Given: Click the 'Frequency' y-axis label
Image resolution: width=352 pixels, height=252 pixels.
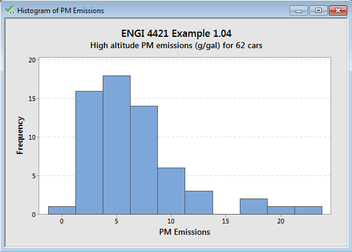Looking at the screenshot, I should point(20,136).
